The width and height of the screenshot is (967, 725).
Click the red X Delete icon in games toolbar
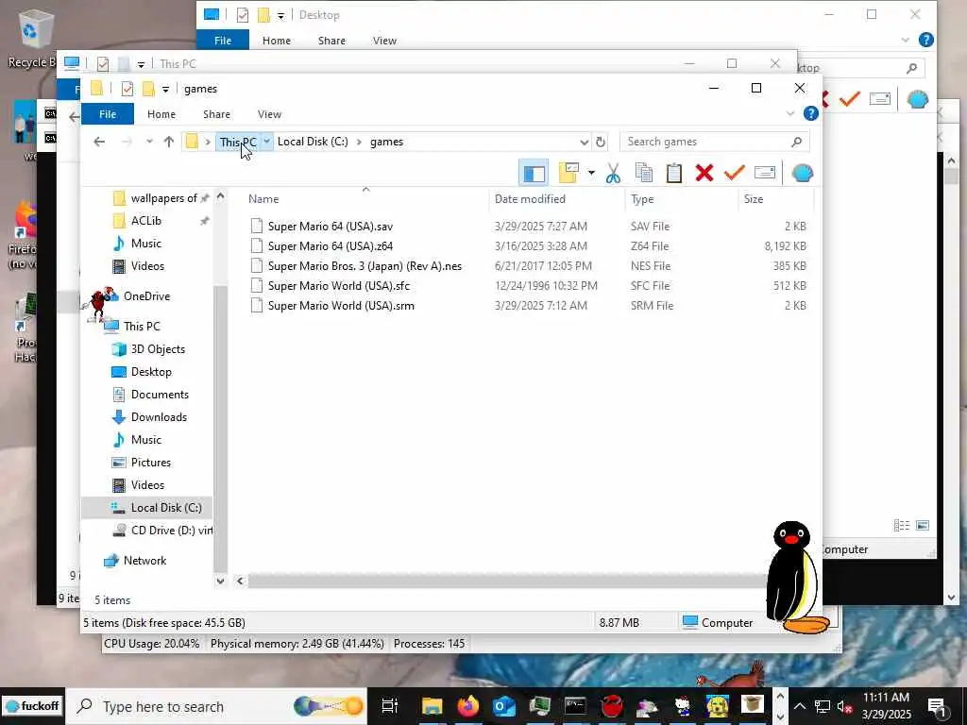704,174
